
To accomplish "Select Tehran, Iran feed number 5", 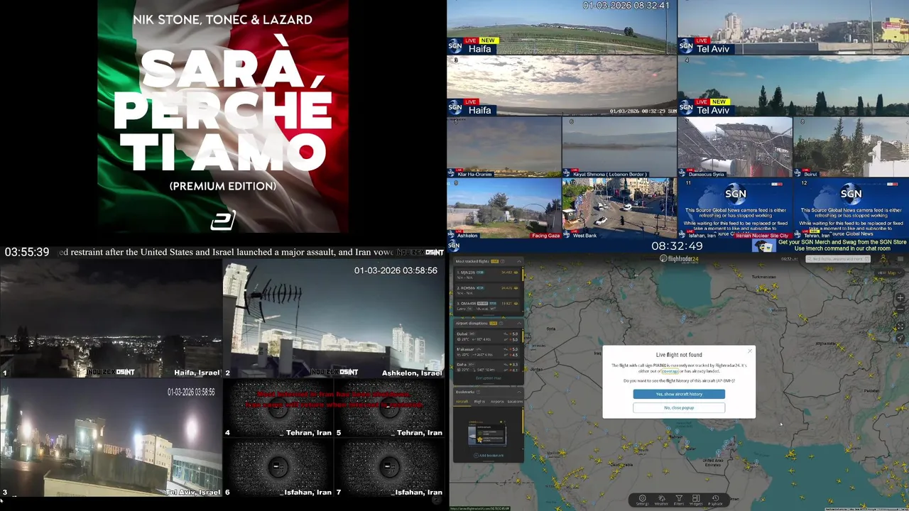I will click(x=389, y=409).
